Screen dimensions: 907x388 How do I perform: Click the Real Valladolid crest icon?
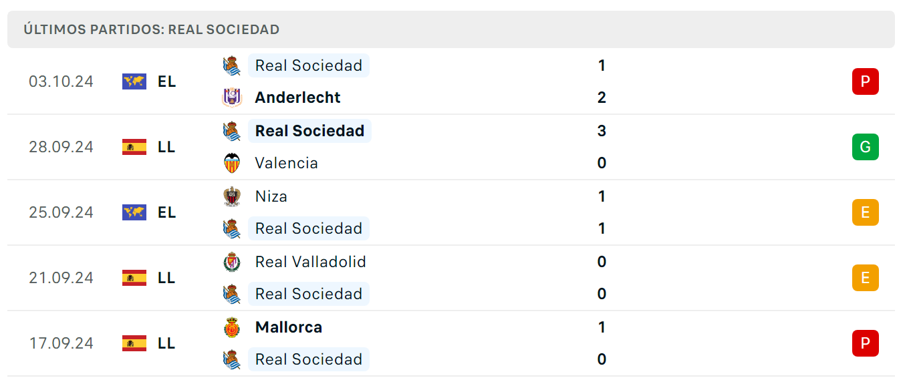coord(232,262)
